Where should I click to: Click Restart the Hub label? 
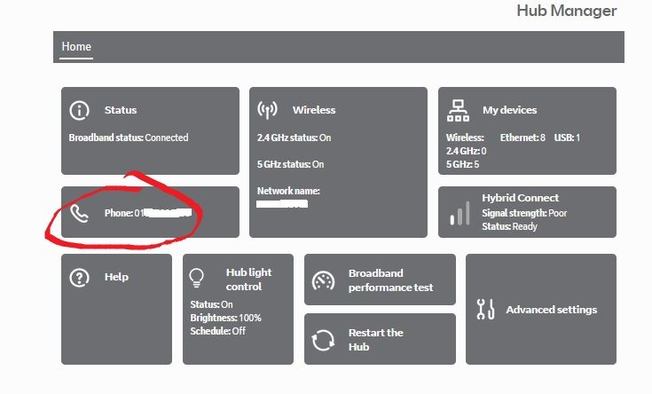click(375, 340)
